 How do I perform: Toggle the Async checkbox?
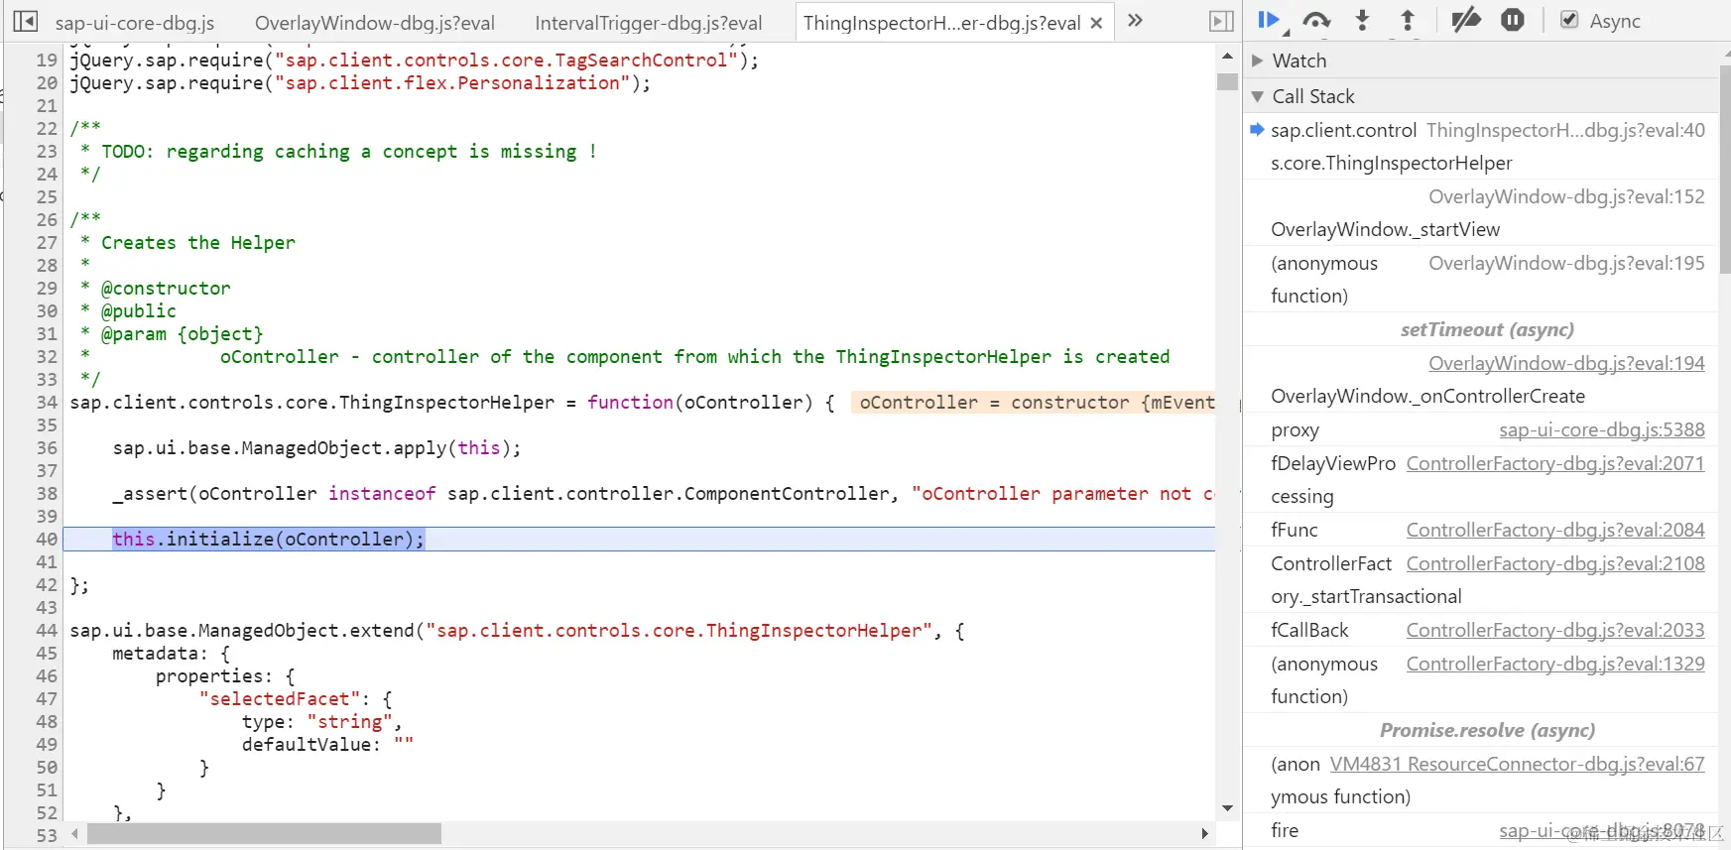pos(1569,20)
